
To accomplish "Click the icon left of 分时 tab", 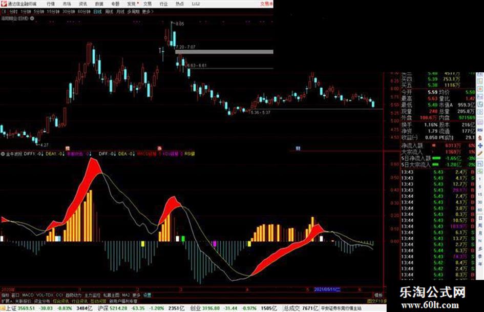I will [x=4, y=11].
